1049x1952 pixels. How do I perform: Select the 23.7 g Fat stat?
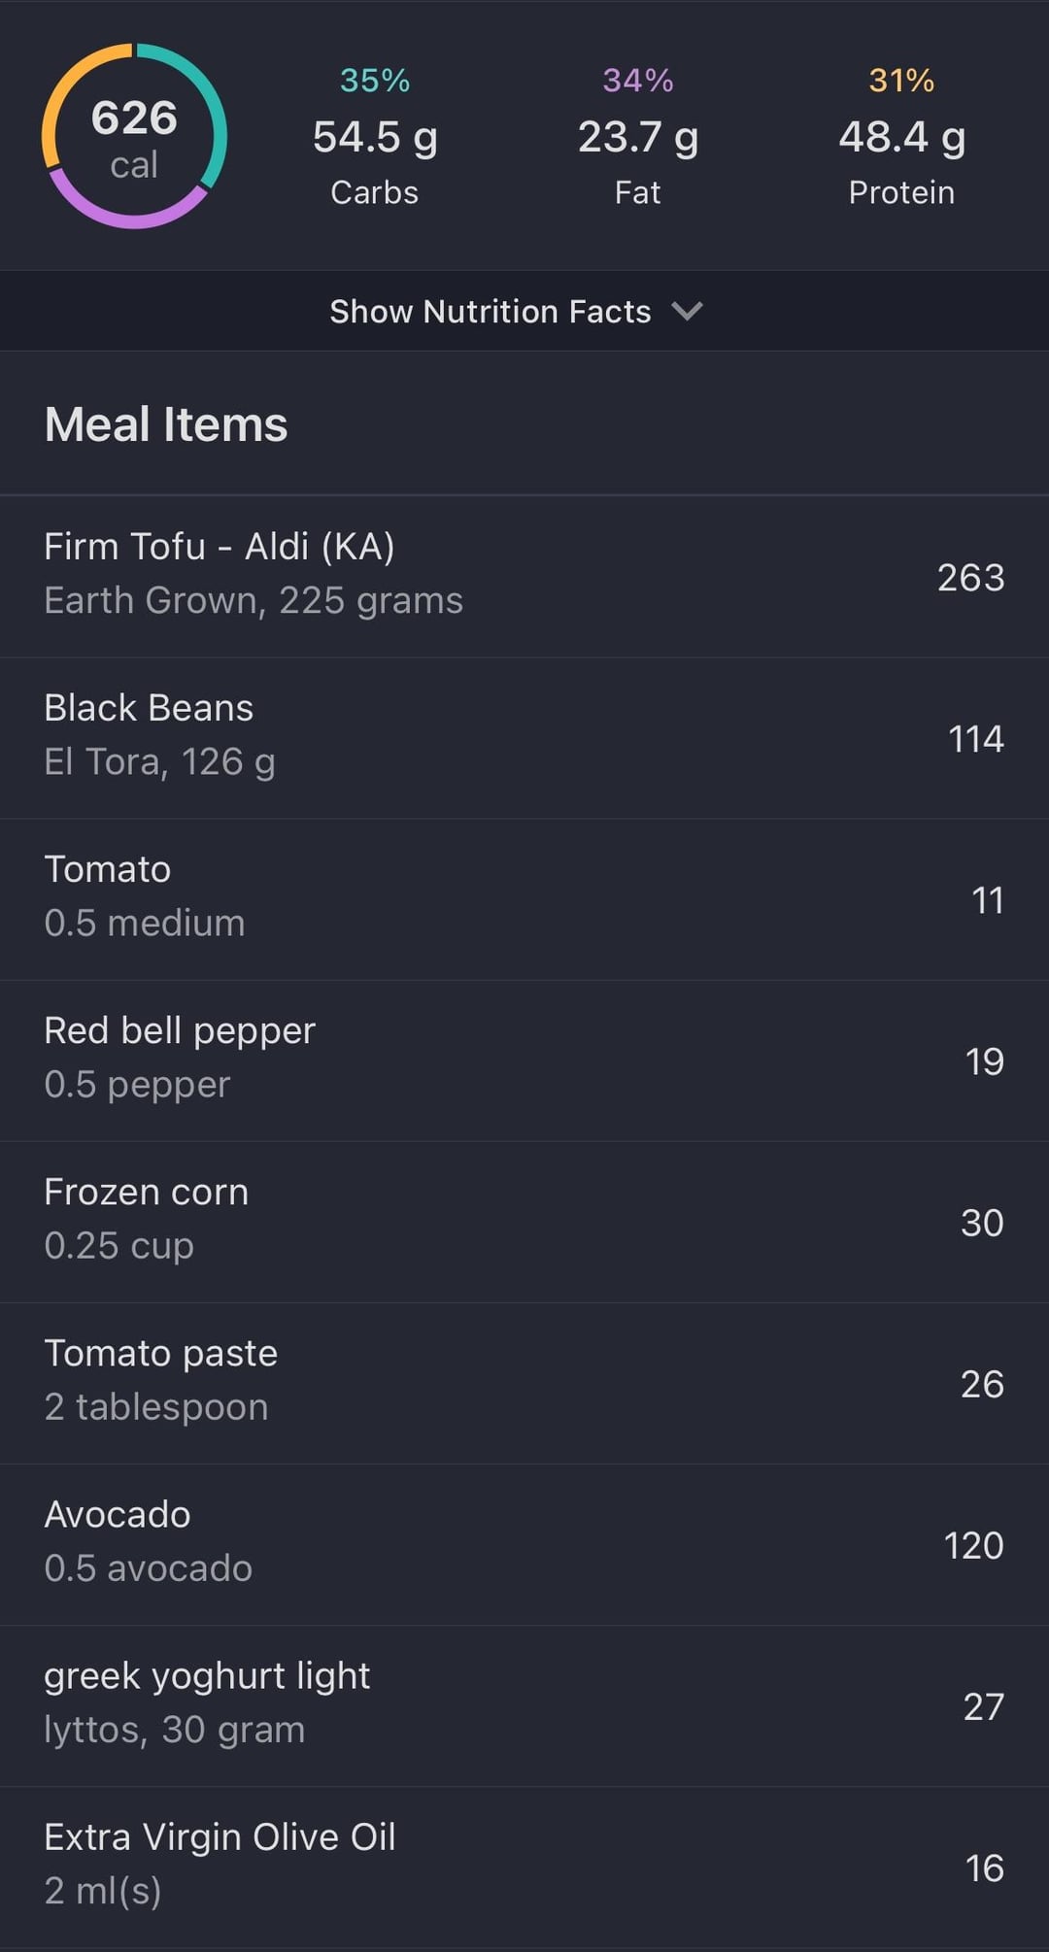(637, 138)
